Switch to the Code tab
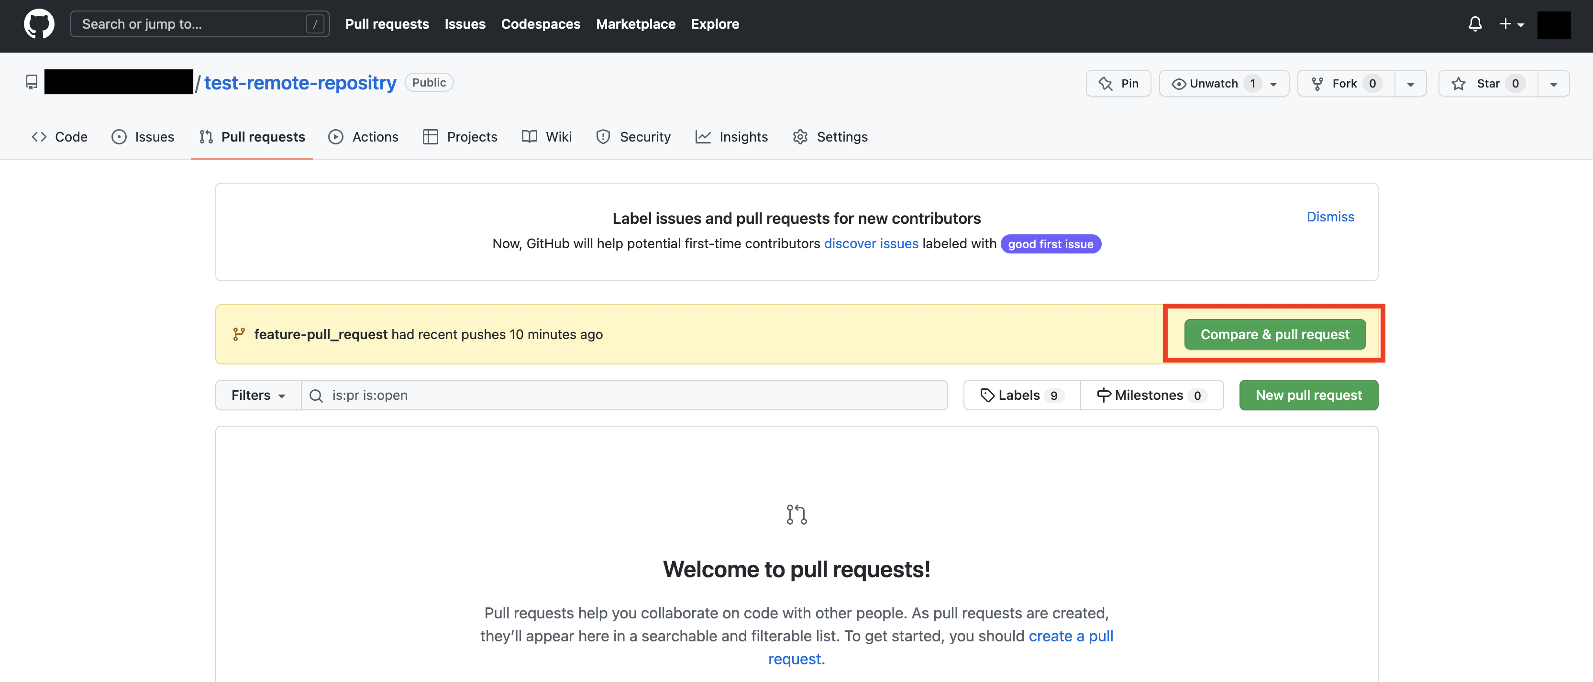Screen dimensions: 1593x682 click(x=59, y=137)
